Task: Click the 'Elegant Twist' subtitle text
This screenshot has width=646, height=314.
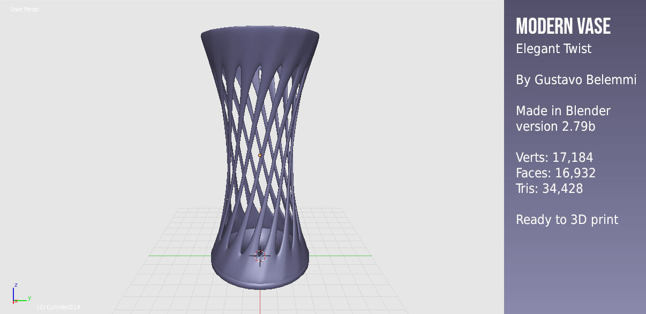Action: point(553,49)
